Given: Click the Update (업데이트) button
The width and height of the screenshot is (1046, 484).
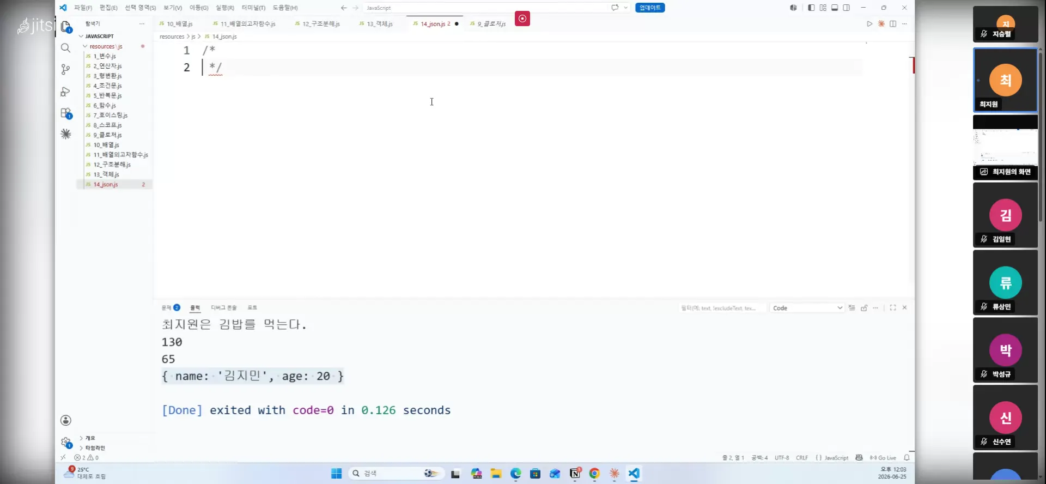Looking at the screenshot, I should coord(650,8).
